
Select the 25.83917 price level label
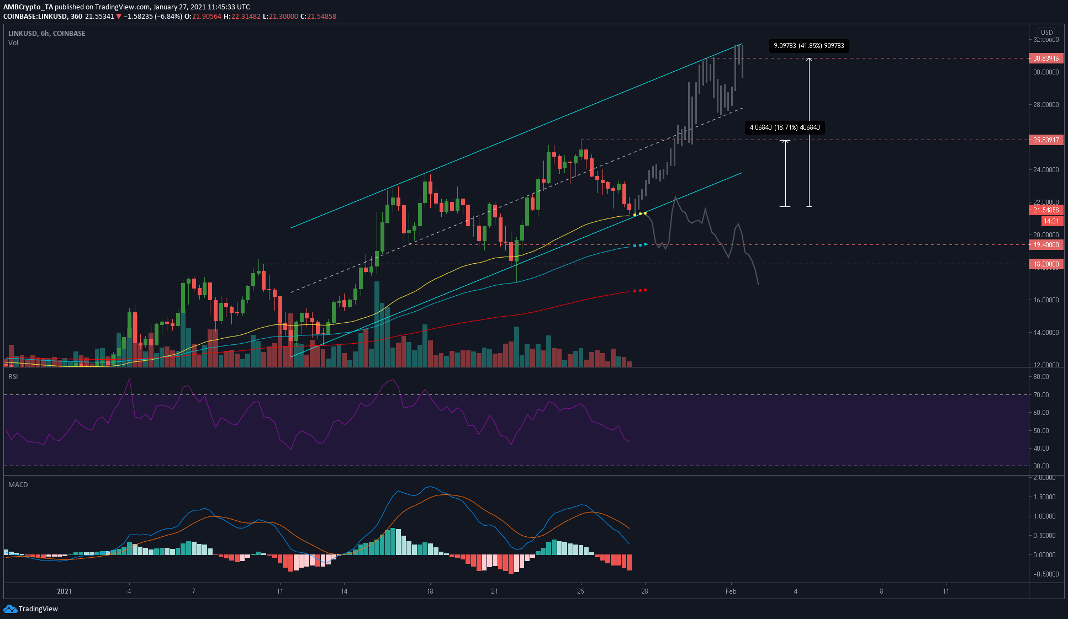pos(1046,140)
